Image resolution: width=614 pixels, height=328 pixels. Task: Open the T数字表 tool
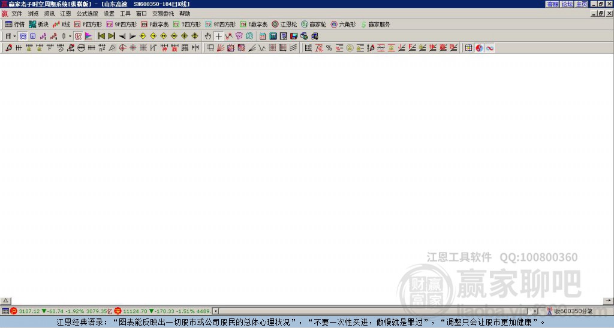pos(254,24)
